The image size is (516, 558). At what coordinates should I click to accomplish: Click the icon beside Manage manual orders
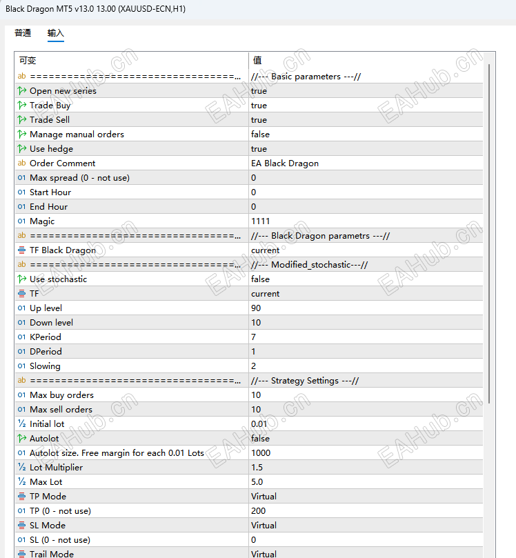(x=21, y=134)
